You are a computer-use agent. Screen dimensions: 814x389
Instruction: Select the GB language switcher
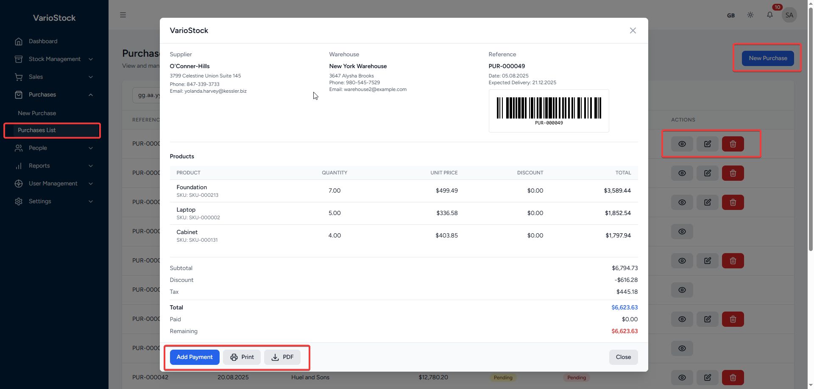click(730, 15)
